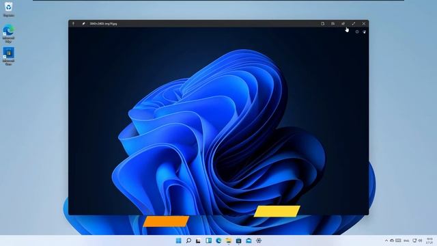Image resolution: width=437 pixels, height=246 pixels.
Task: Open Task View from the taskbar
Action: pyautogui.click(x=198, y=241)
